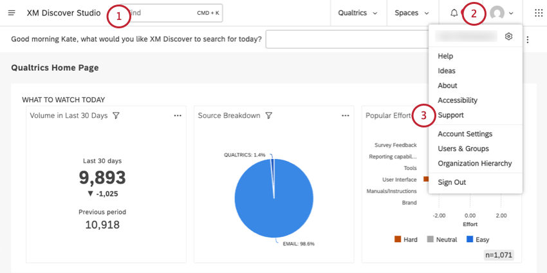The height and width of the screenshot is (273, 547).
Task: Expand the Qualtrics dropdown
Action: tap(357, 13)
